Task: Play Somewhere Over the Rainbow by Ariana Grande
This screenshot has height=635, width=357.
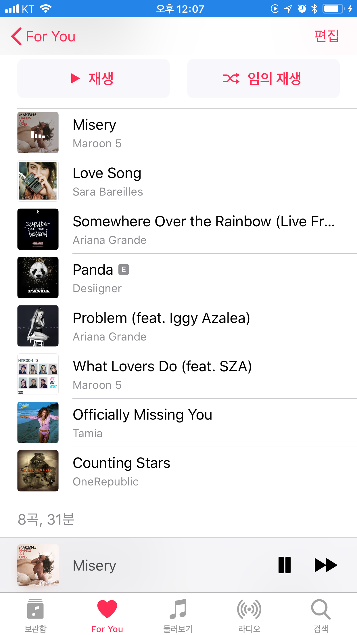Action: [204, 229]
